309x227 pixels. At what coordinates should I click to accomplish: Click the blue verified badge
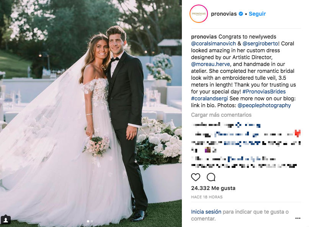(x=241, y=14)
